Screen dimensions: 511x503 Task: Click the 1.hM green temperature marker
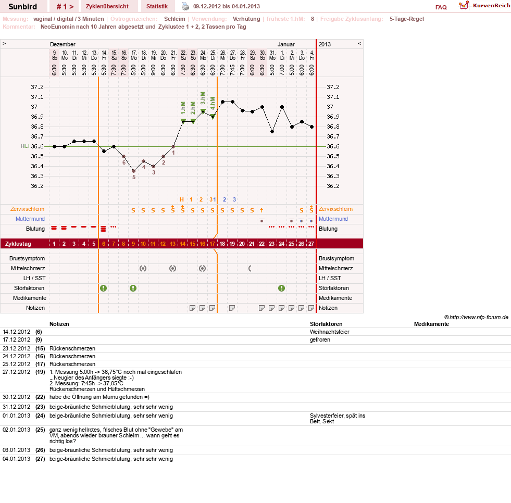(x=183, y=121)
